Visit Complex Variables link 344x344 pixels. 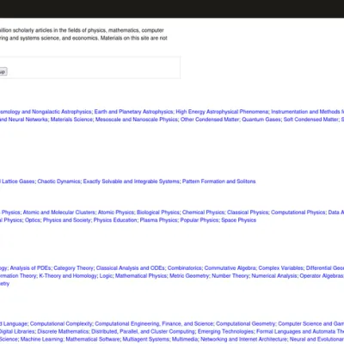point(280,268)
